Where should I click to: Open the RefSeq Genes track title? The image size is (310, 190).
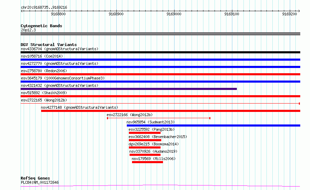(36, 178)
